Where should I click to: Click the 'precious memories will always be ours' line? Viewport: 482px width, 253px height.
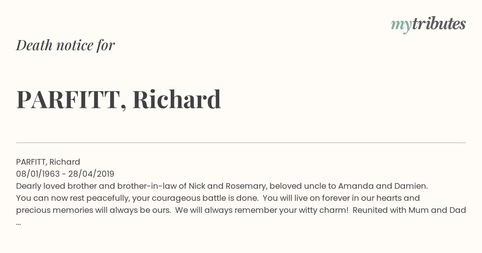tap(241, 210)
